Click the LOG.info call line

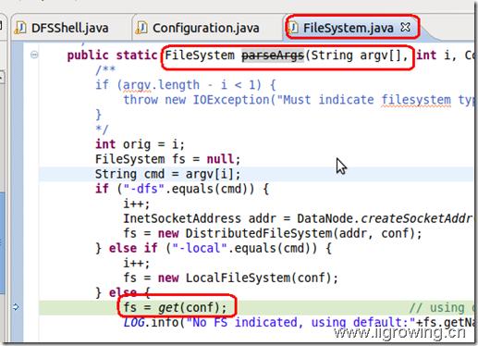(299, 323)
